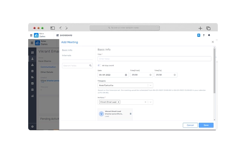Toggle the All day event switch

(x=99, y=65)
